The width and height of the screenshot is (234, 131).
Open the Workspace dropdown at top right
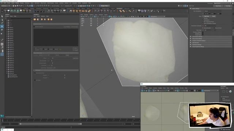pos(222,3)
